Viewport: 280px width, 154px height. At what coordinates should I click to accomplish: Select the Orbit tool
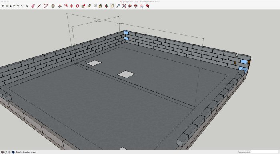(107, 6)
